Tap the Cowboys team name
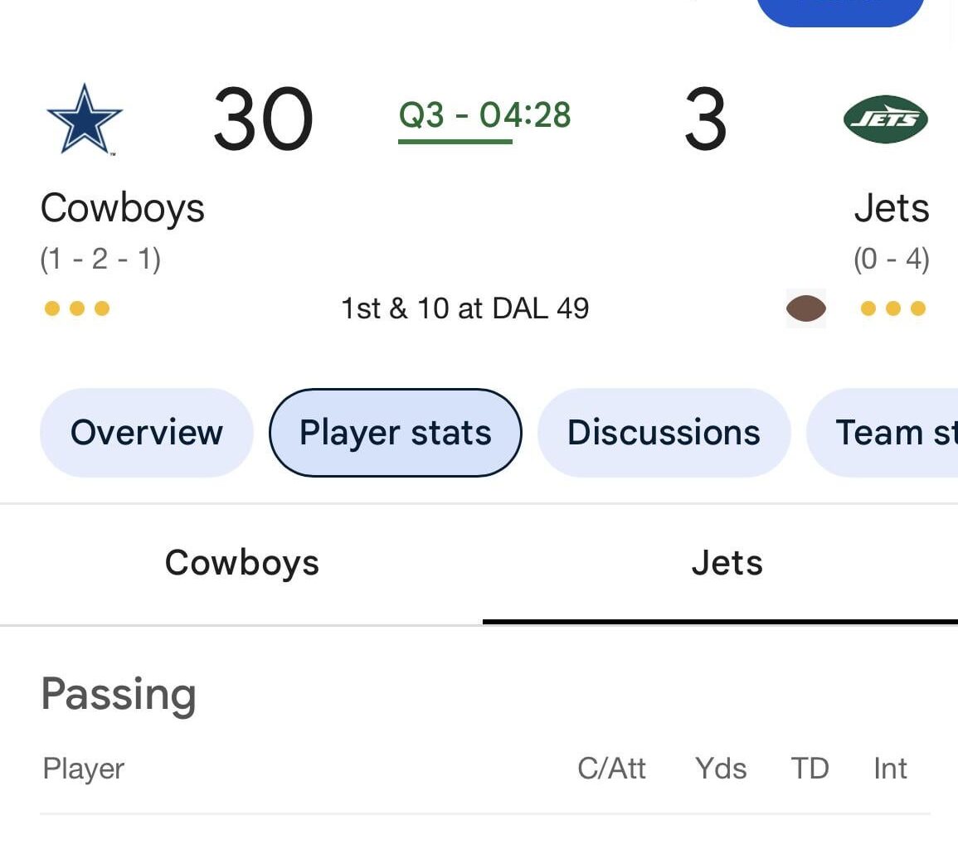 pyautogui.click(x=123, y=208)
